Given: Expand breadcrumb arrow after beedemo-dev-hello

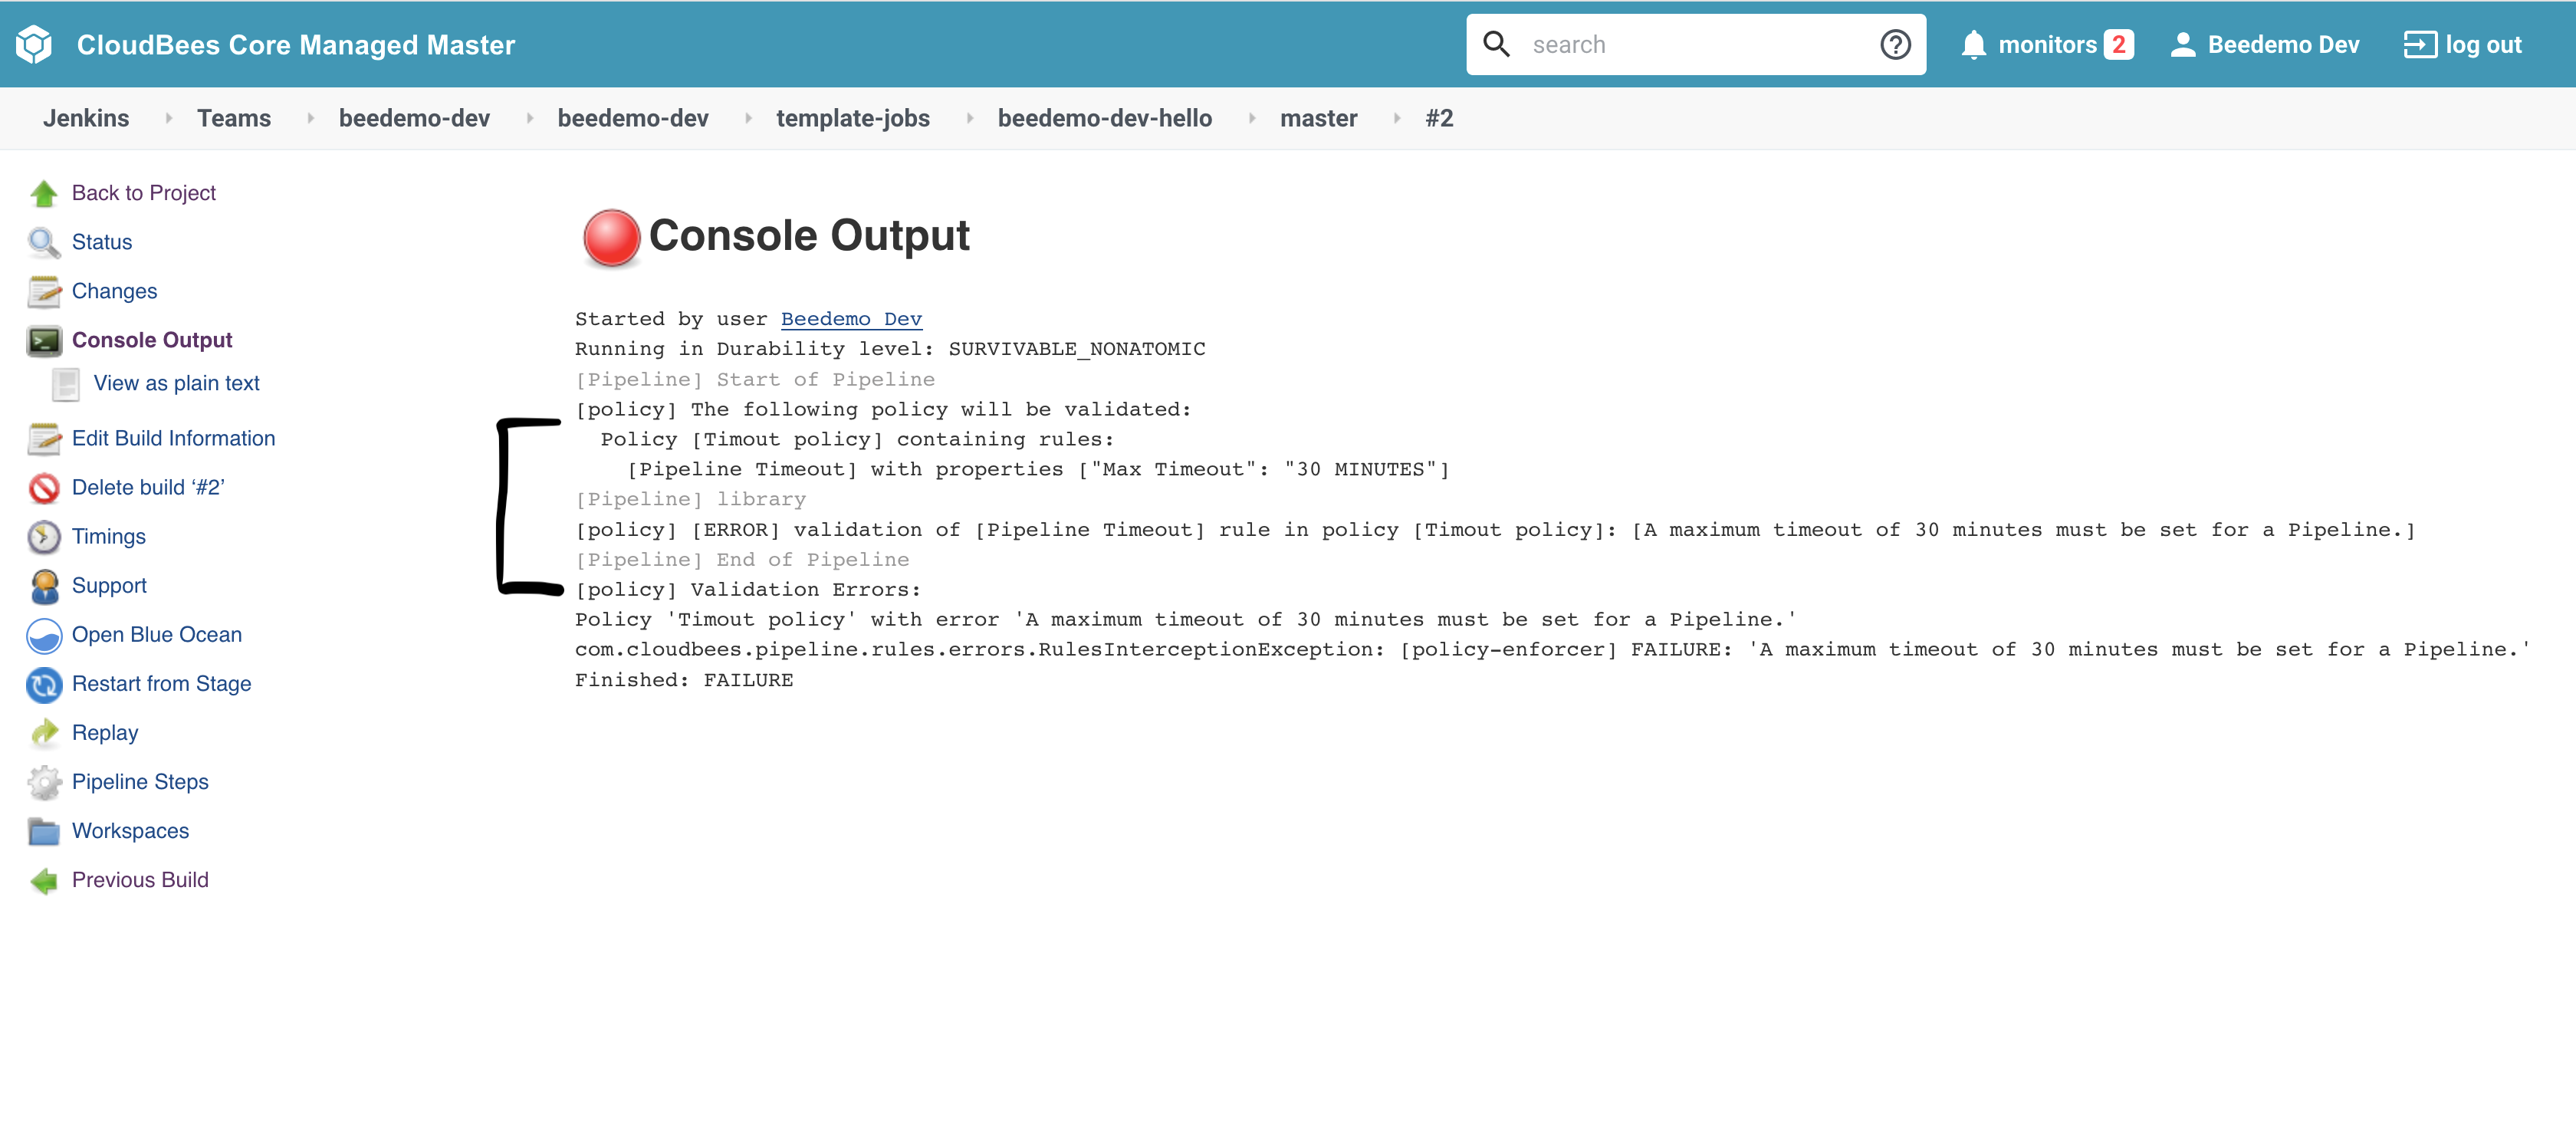Looking at the screenshot, I should [x=1251, y=118].
